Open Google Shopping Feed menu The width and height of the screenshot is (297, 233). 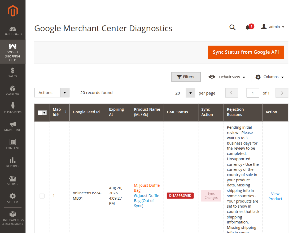pyautogui.click(x=13, y=52)
